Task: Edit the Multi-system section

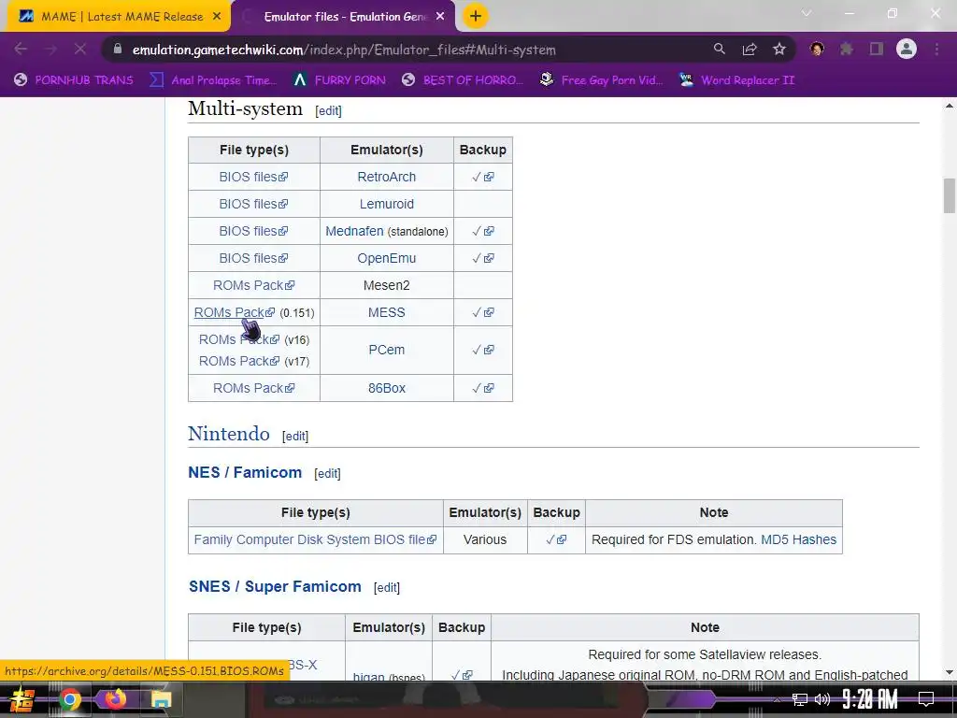Action: click(x=328, y=110)
